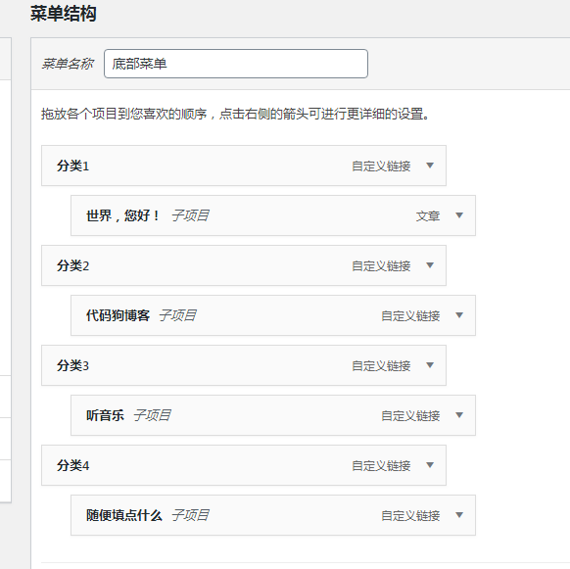Click the 文章 type label
The width and height of the screenshot is (570, 569).
point(428,216)
